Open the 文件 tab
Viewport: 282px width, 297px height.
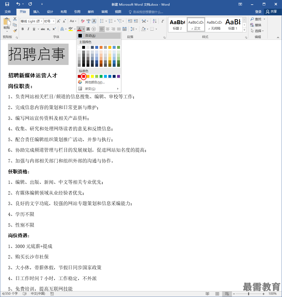8,12
